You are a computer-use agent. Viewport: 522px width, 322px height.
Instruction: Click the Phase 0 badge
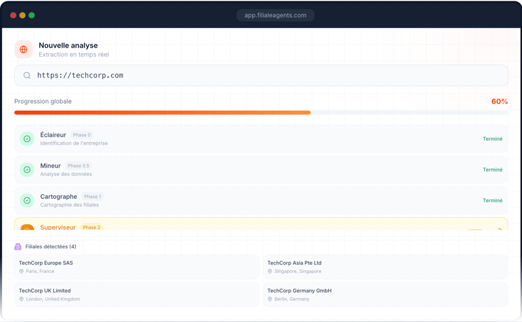[x=82, y=135]
